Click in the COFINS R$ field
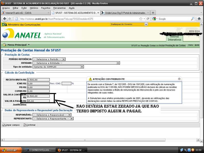204x153 pixels. (x=38, y=91)
